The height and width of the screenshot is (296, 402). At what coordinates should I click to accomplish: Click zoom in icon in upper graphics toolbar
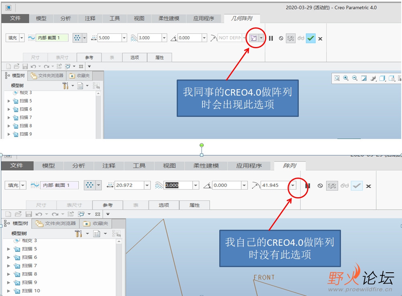pos(346,78)
